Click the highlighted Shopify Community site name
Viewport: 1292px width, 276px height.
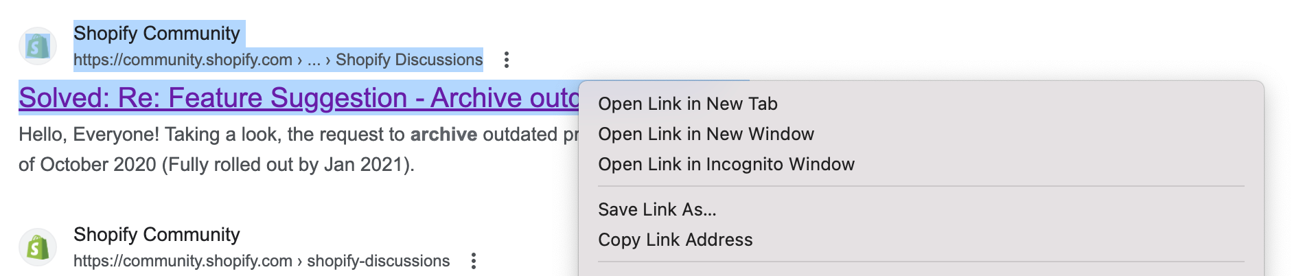pyautogui.click(x=157, y=33)
